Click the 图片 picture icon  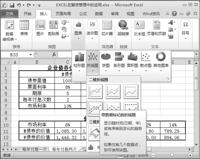pyautogui.click(x=40, y=25)
